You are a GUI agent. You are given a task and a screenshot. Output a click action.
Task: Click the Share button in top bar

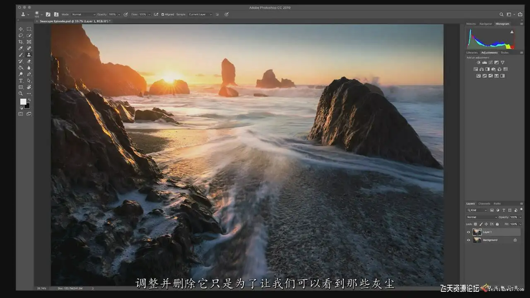(520, 14)
